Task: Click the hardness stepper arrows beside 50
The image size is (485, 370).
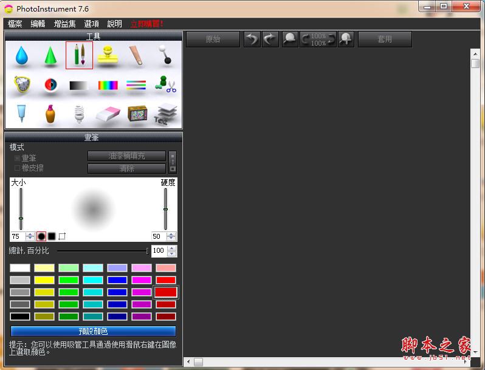Action: 171,236
